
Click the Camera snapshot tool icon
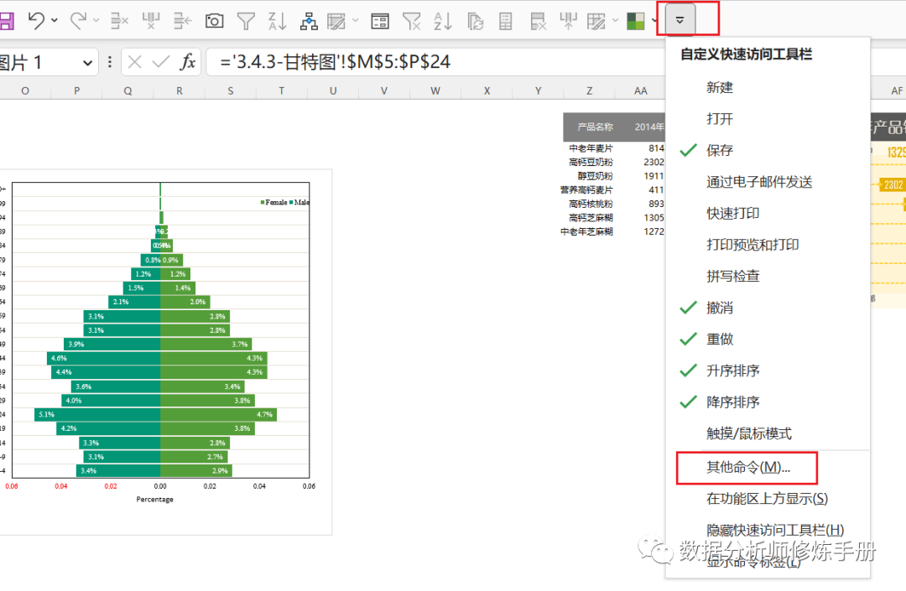(x=215, y=20)
